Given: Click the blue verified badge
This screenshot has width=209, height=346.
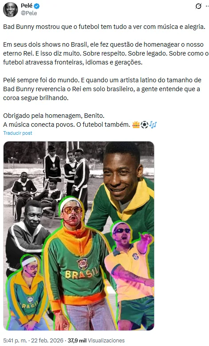Looking at the screenshot, I should point(37,6).
